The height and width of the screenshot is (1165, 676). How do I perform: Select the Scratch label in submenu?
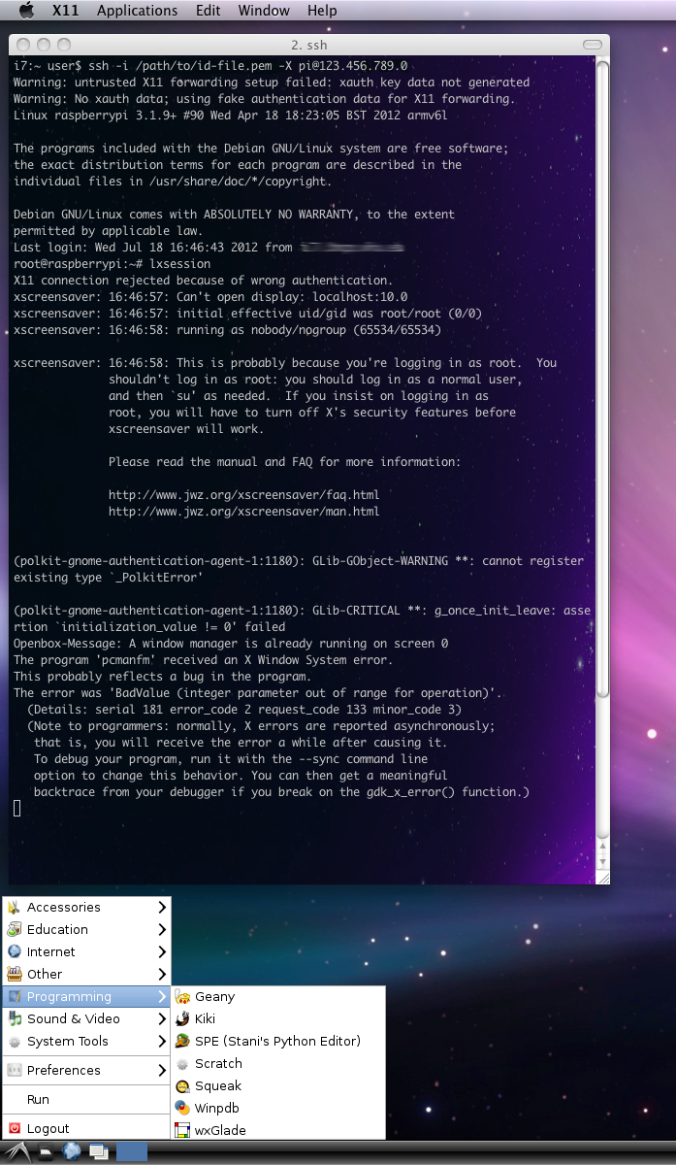[x=218, y=1063]
